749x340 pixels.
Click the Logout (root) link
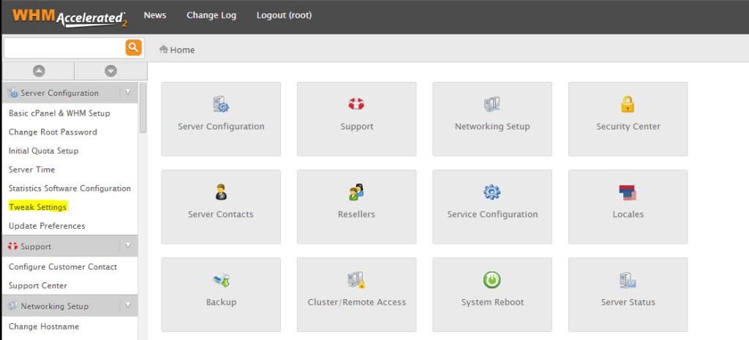point(285,15)
